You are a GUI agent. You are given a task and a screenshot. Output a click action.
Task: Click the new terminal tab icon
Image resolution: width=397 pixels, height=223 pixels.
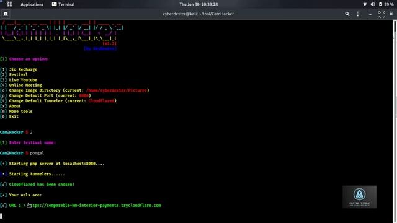pyautogui.click(x=6, y=14)
